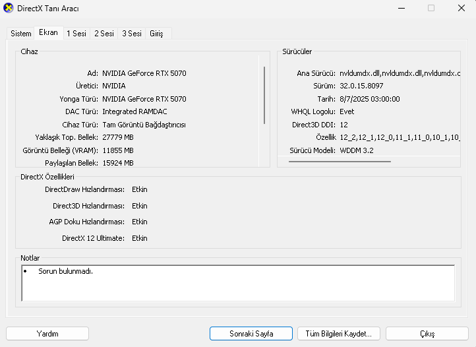The height and width of the screenshot is (347, 476).
Task: Click driver version 32.0.15.8097
Action: (x=361, y=86)
